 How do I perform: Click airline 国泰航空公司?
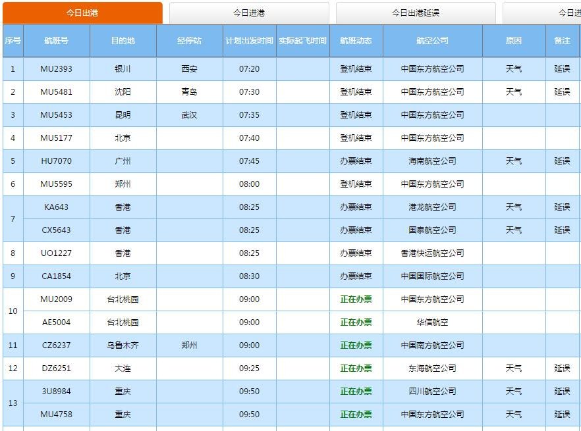[x=432, y=230]
